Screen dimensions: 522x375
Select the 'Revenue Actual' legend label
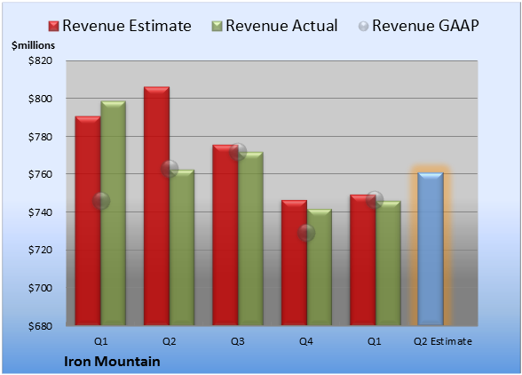(281, 26)
